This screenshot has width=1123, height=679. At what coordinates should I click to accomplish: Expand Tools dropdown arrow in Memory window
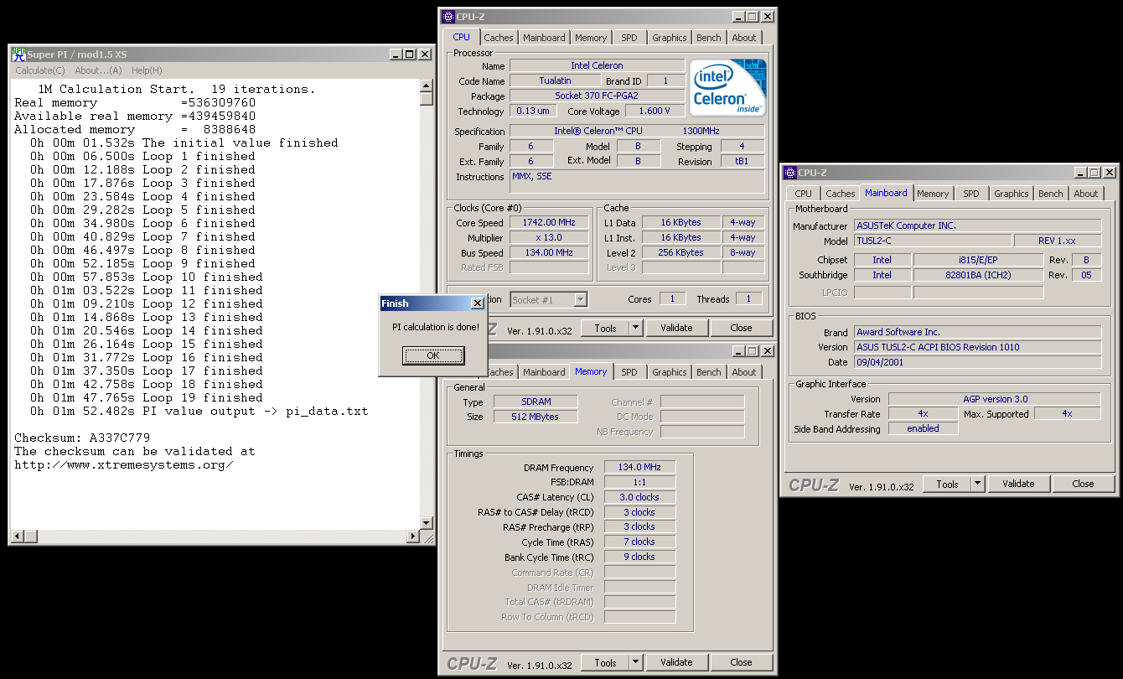pos(635,662)
